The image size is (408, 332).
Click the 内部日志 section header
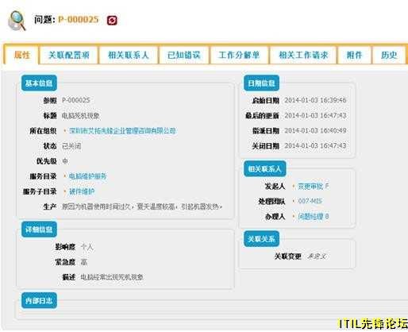[39, 300]
